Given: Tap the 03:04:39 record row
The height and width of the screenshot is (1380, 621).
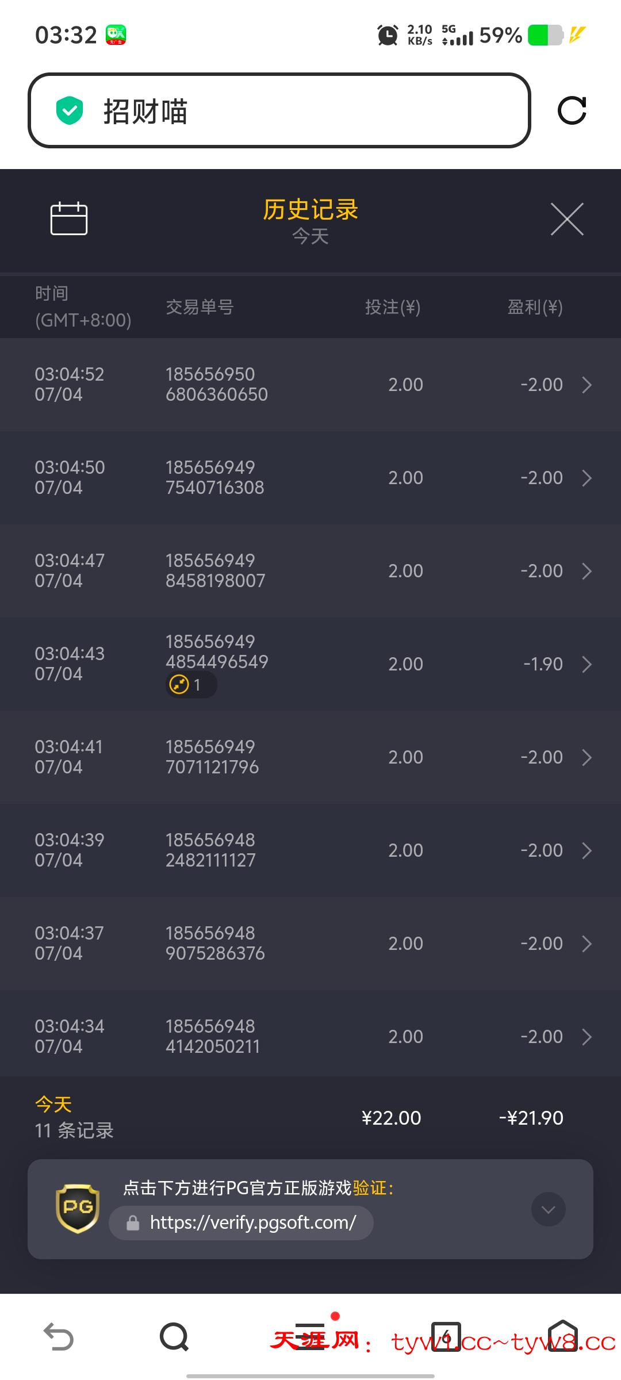Looking at the screenshot, I should coord(310,850).
